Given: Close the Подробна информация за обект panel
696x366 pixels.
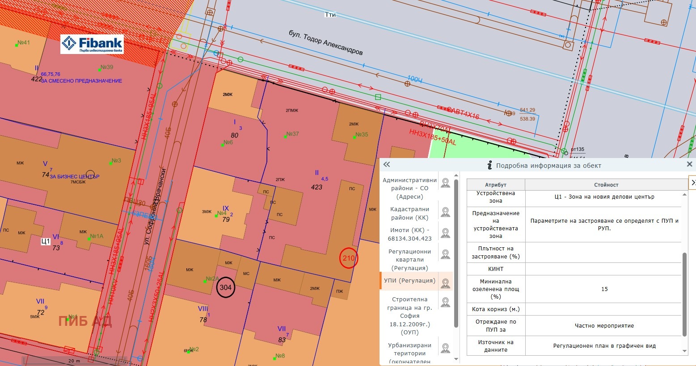Looking at the screenshot, I should click(689, 165).
